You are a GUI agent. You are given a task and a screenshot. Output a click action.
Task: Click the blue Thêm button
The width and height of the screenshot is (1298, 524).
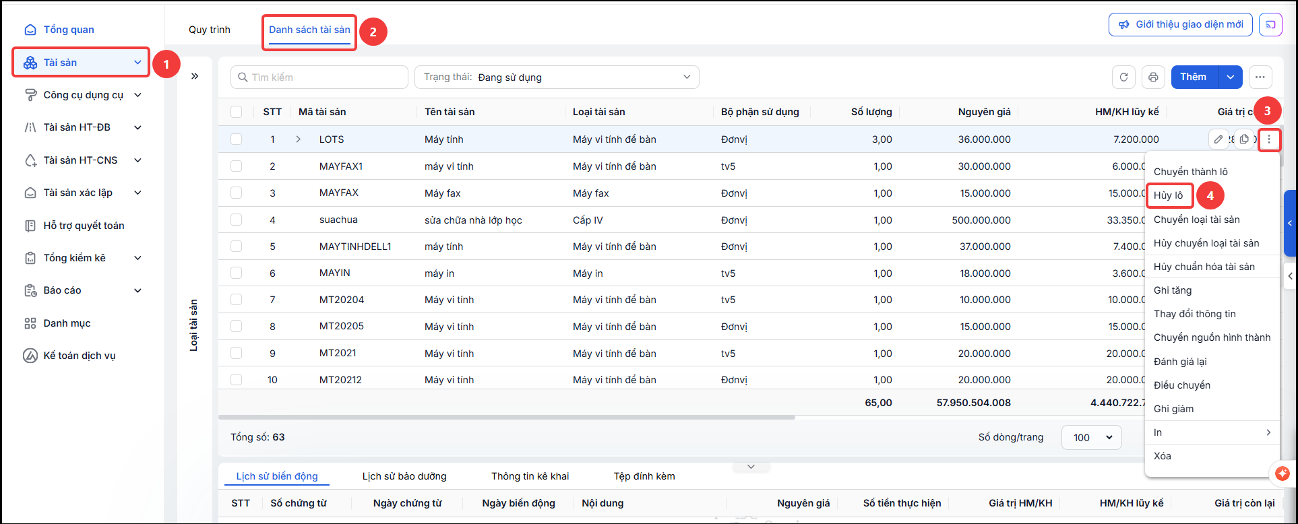click(1194, 77)
